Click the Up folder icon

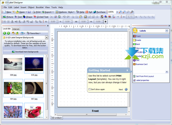pyautogui.click(x=17, y=33)
